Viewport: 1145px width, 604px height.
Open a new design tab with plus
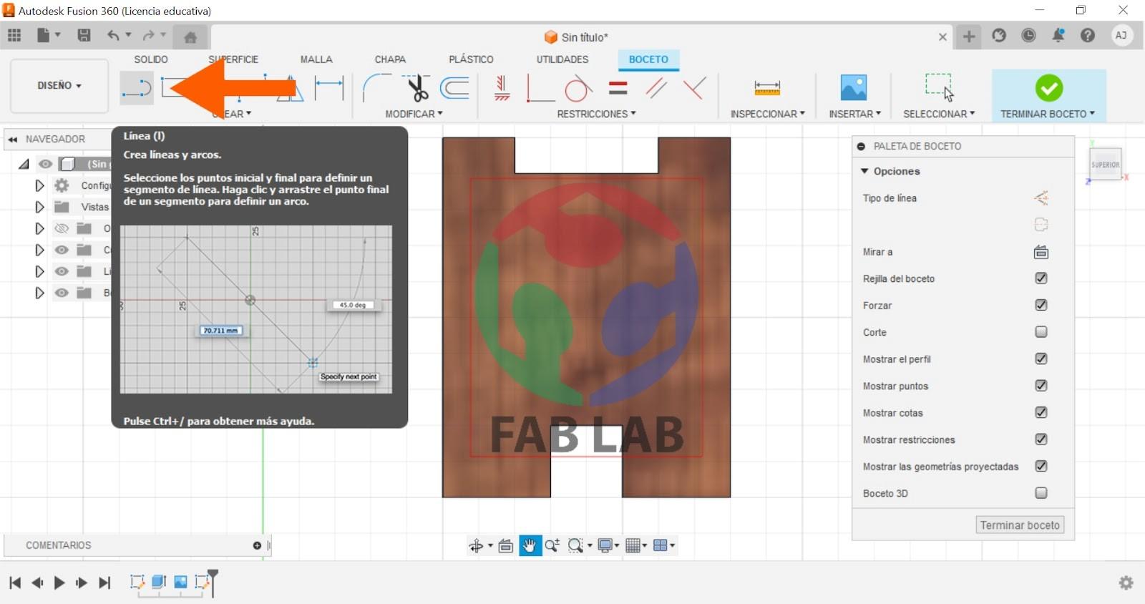coord(969,36)
